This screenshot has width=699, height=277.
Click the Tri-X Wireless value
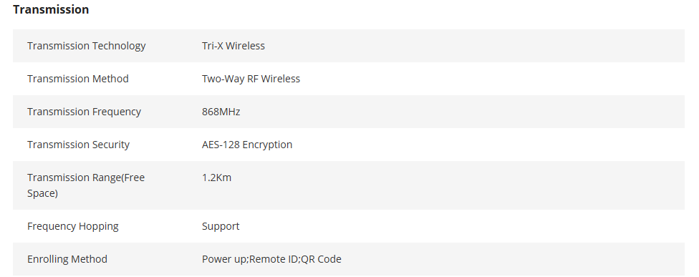pyautogui.click(x=233, y=46)
